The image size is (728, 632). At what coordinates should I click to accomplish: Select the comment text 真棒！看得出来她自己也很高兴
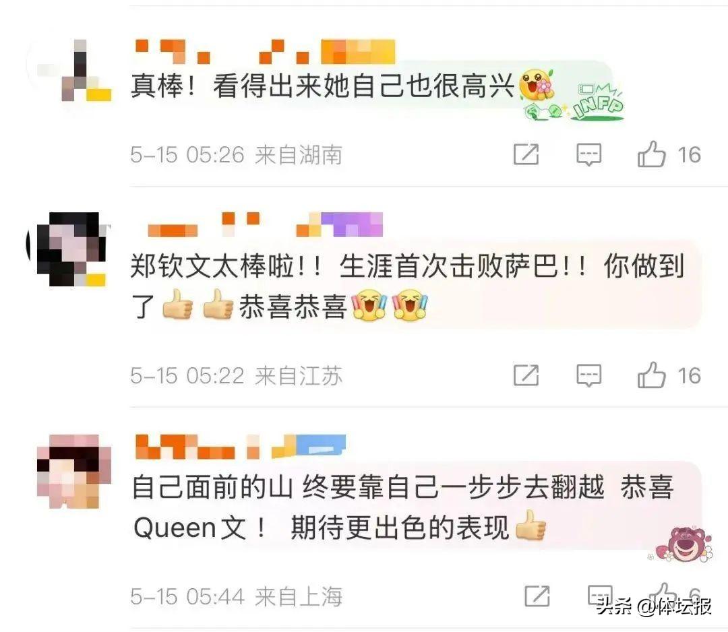pos(322,86)
